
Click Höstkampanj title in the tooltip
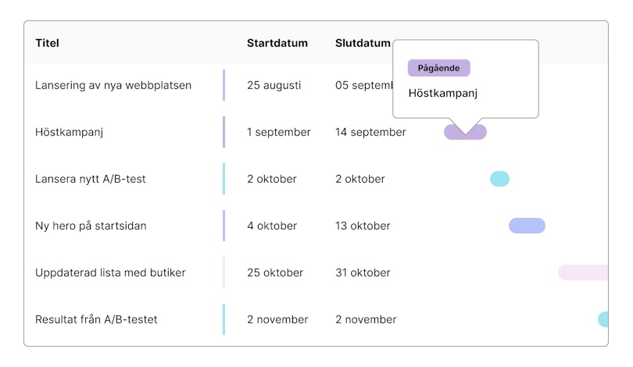tap(442, 93)
